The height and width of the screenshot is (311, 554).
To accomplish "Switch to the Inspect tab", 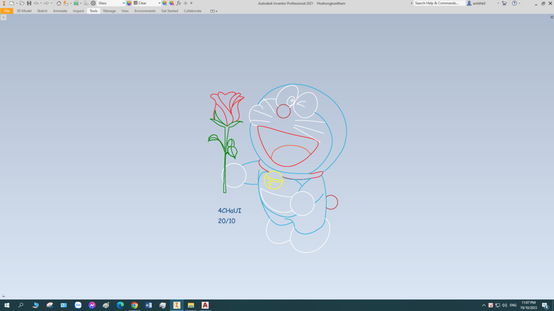I will click(x=78, y=11).
